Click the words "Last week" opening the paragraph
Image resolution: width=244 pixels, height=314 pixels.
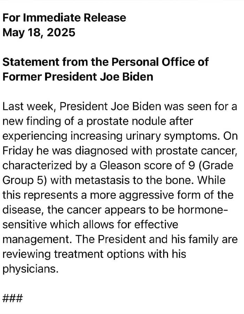pos(28,106)
